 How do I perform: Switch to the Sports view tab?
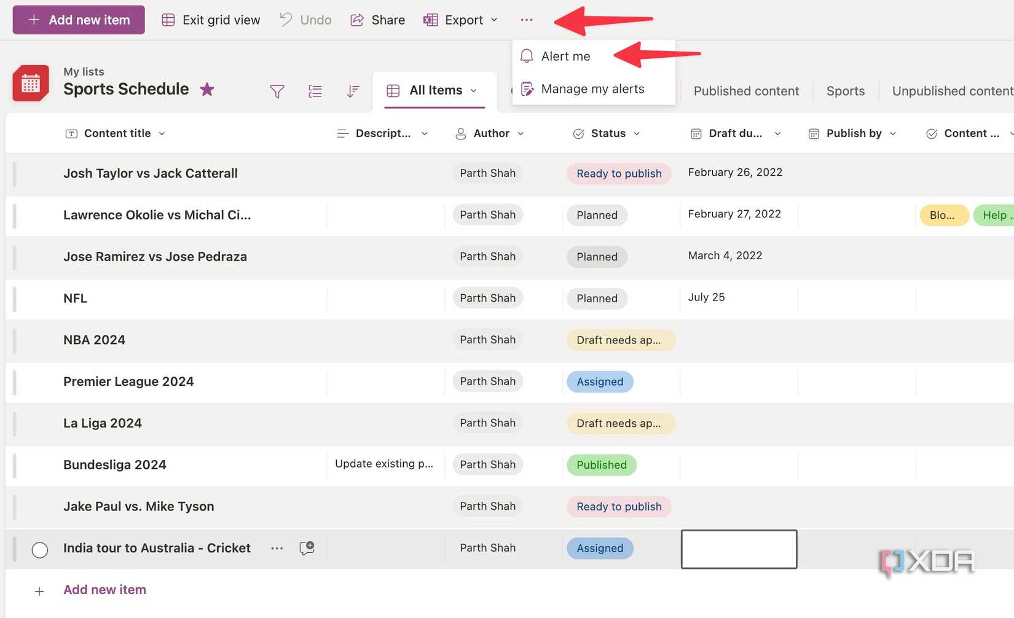point(846,91)
